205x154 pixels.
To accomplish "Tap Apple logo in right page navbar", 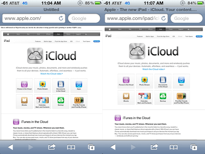I will (110, 29).
